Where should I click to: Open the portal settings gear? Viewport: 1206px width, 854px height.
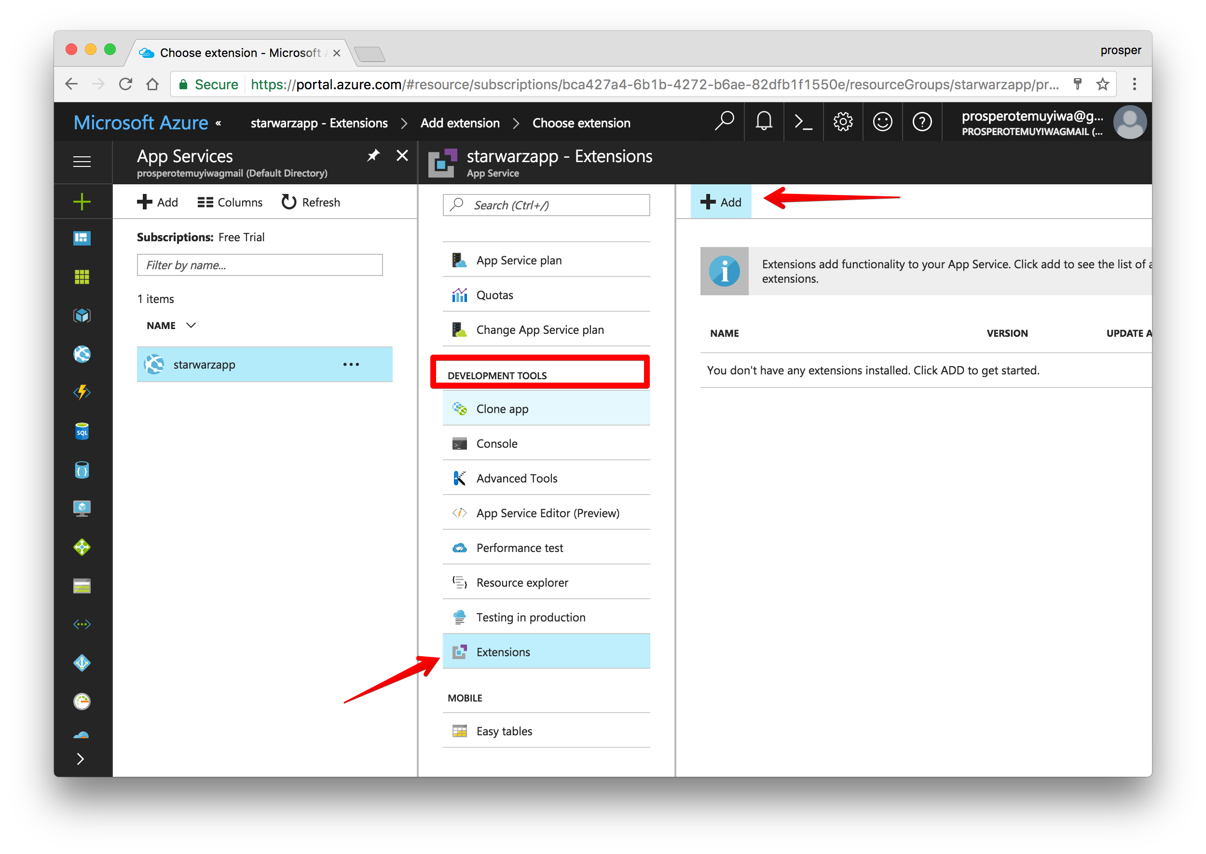click(843, 122)
